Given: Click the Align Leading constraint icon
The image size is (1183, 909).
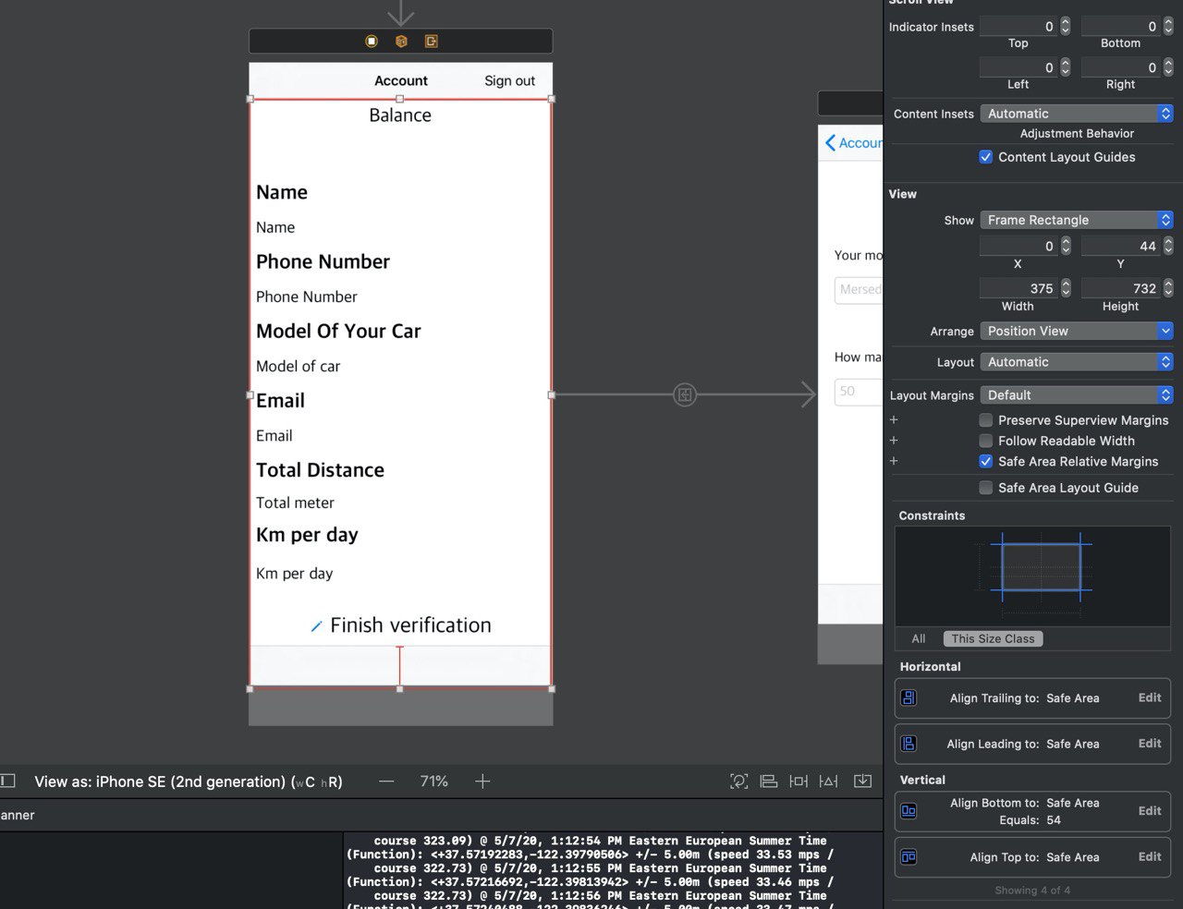Looking at the screenshot, I should click(909, 744).
